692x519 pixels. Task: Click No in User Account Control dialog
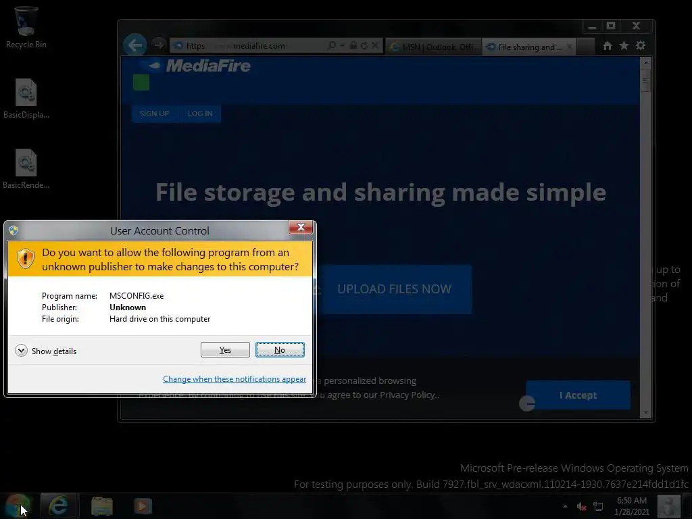click(x=280, y=350)
